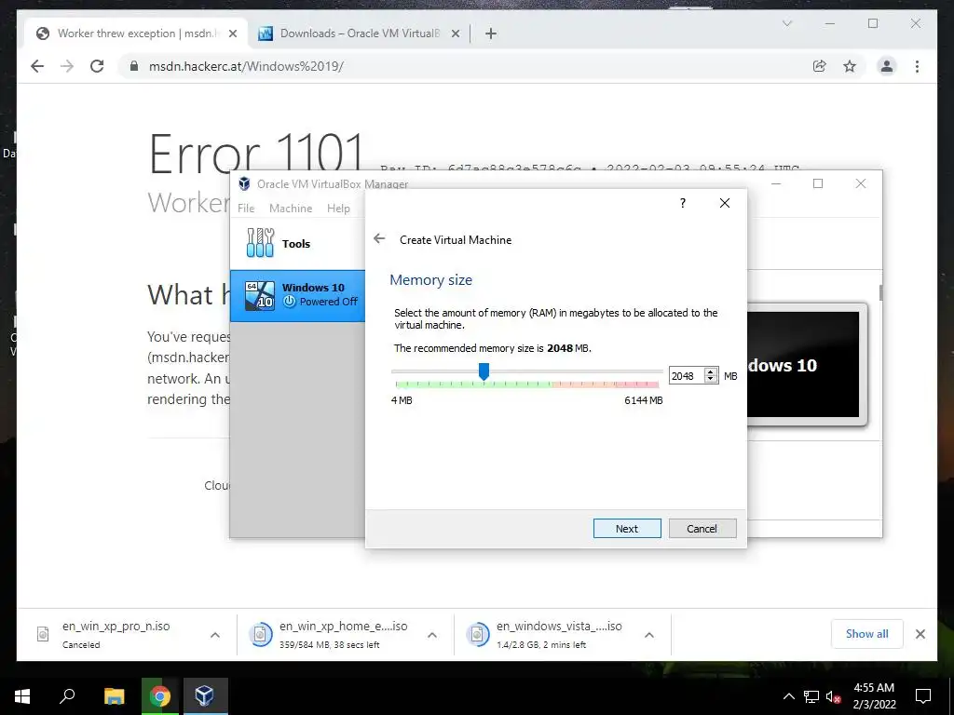Viewport: 954px width, 715px height.
Task: Open a new Chrome tab
Action: point(491,34)
